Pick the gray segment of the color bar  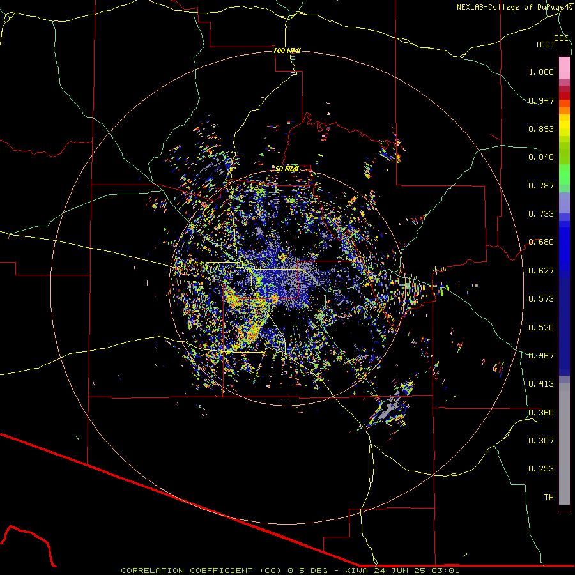[x=564, y=444]
